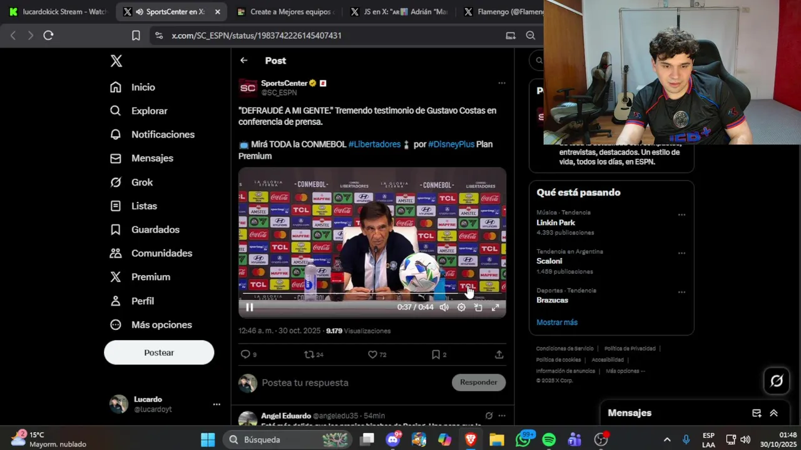This screenshot has height=450, width=801.
Task: Share the post via share icon
Action: (499, 354)
